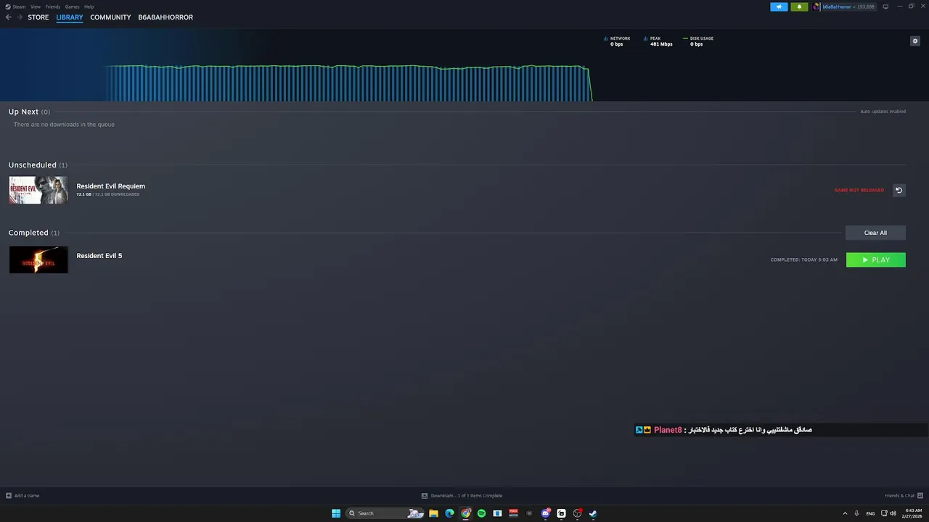The height and width of the screenshot is (522, 929).
Task: Open the Friends menu
Action: tap(53, 7)
